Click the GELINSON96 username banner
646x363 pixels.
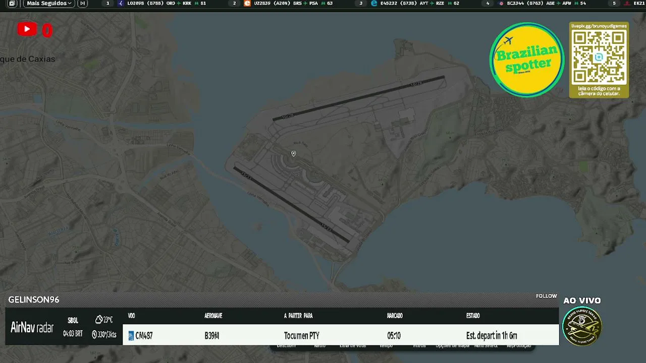click(x=34, y=299)
